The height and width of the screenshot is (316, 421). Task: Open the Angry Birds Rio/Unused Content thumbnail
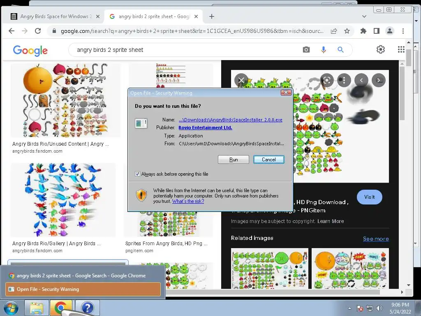[x=65, y=100]
